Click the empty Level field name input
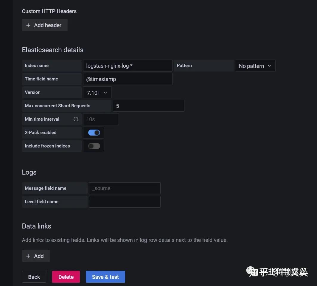 pos(125,201)
